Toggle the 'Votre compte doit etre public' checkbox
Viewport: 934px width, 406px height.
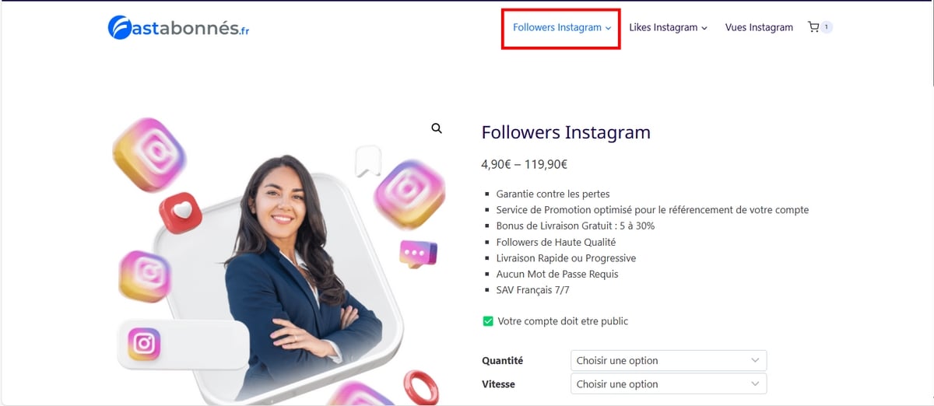[x=488, y=321]
